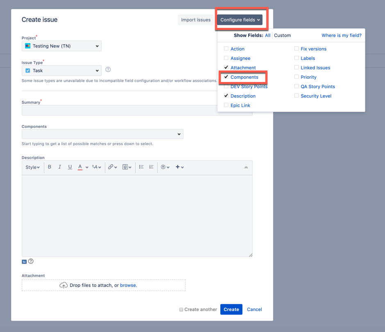Open the Project dropdown Testing New (TN)

click(61, 46)
